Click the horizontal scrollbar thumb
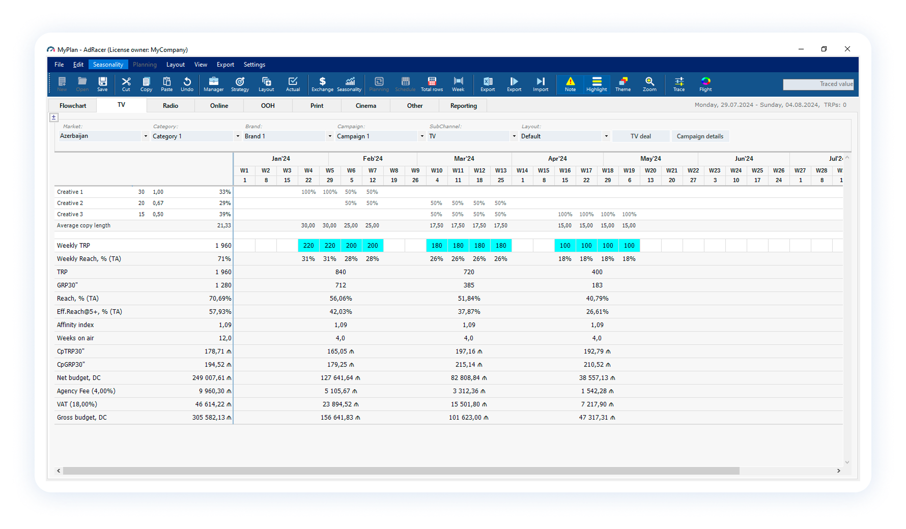This screenshot has width=906, height=529. 401,471
